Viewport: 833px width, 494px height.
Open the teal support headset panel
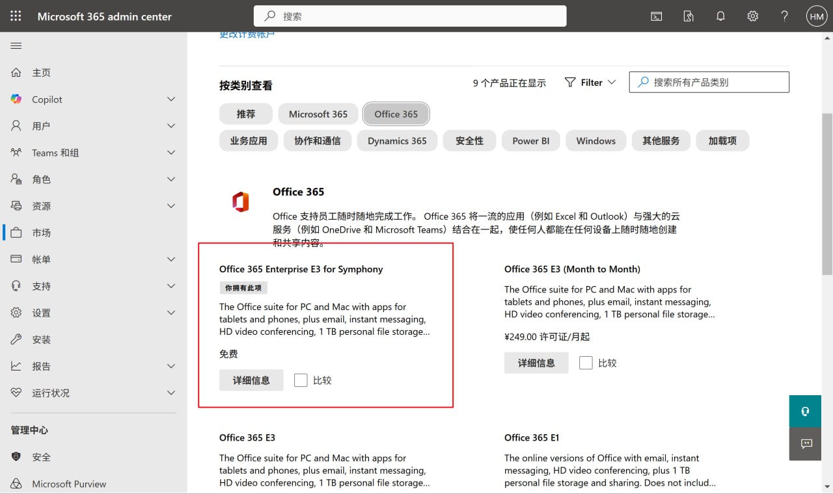(x=805, y=411)
